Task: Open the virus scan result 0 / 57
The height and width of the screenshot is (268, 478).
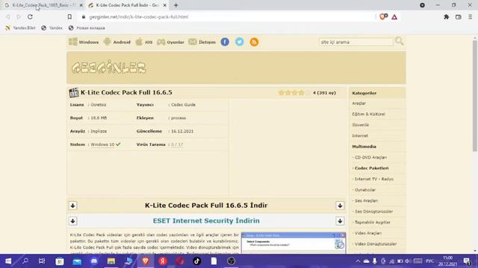Action: click(x=177, y=144)
